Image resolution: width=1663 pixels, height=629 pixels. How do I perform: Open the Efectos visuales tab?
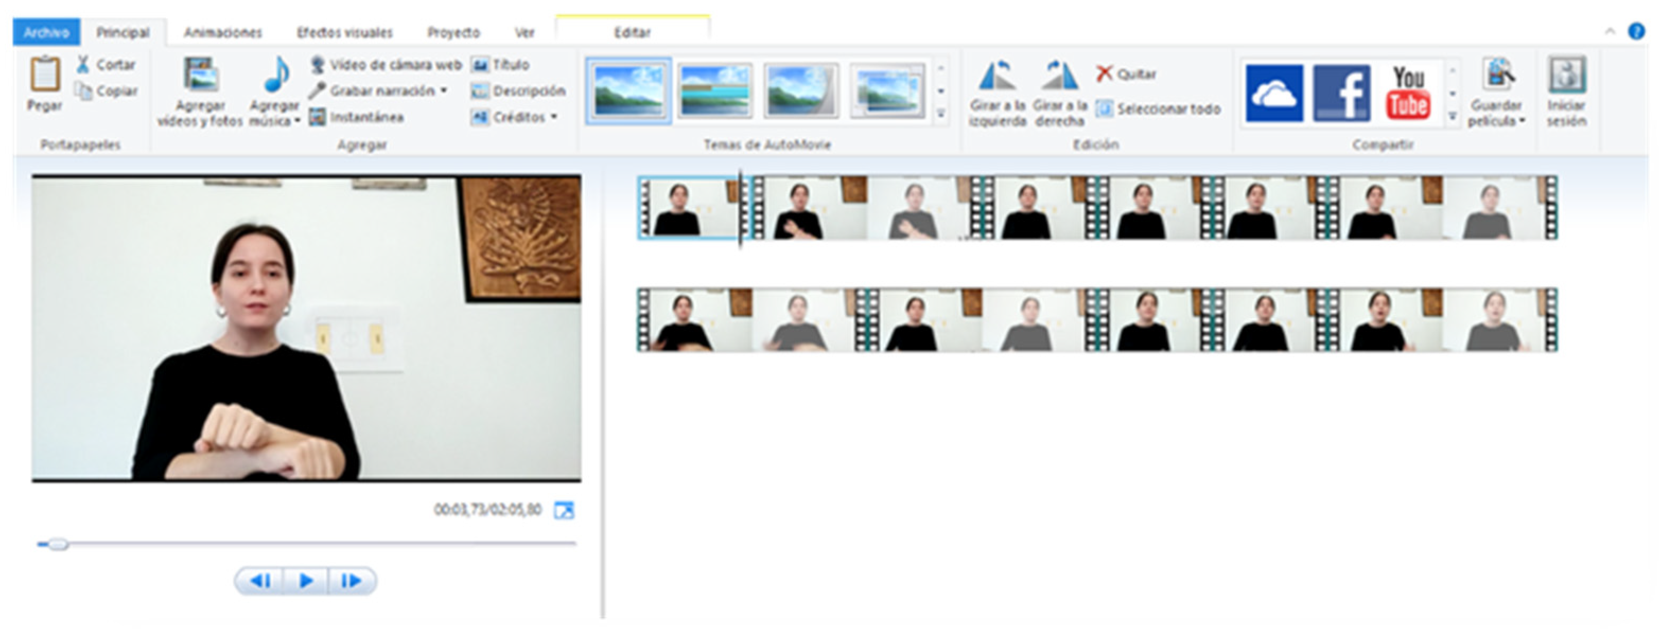point(344,32)
